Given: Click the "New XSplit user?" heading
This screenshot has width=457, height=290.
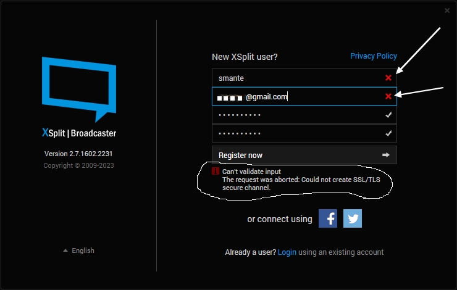Looking at the screenshot, I should (245, 57).
